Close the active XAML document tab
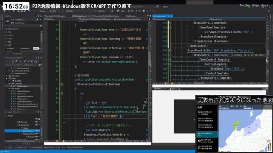 pos(171,16)
